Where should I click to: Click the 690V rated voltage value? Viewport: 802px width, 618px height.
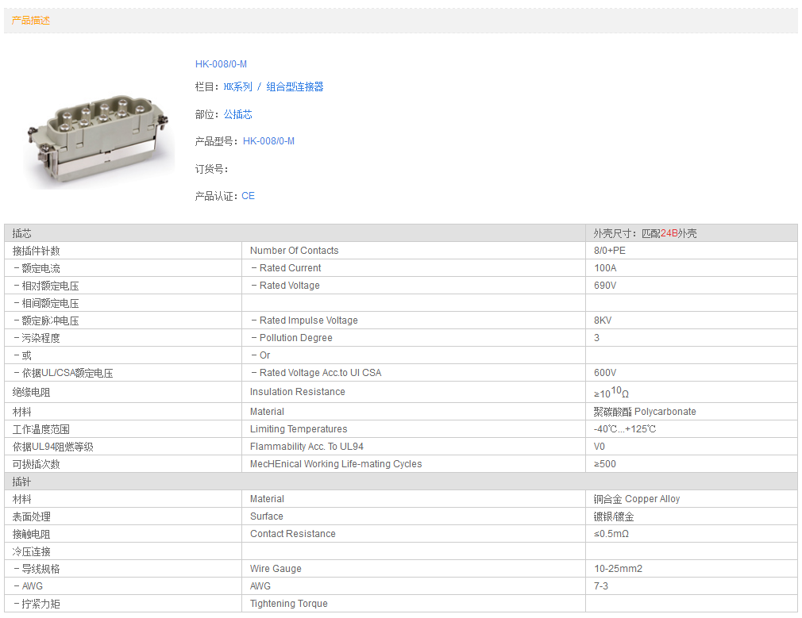[605, 286]
